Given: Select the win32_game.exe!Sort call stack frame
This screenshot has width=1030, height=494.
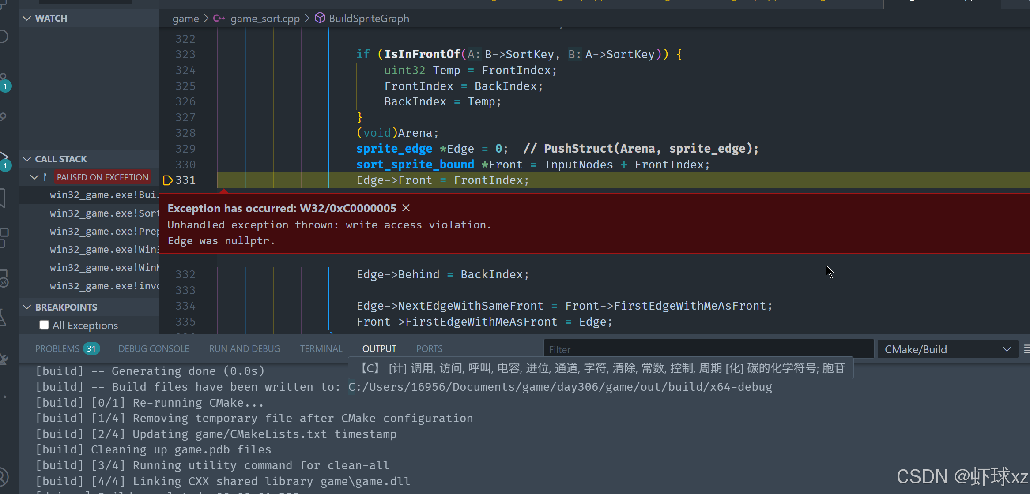Looking at the screenshot, I should [104, 213].
